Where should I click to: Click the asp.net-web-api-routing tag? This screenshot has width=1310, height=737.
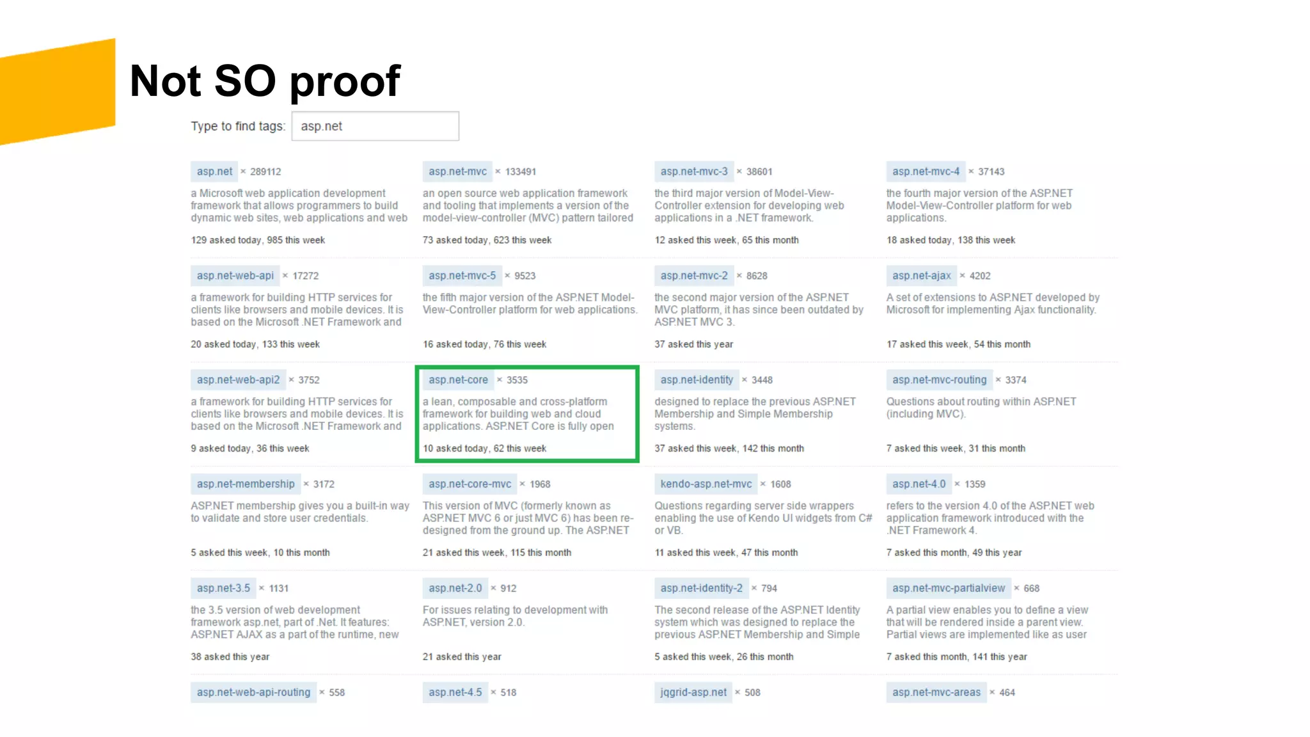pos(253,692)
